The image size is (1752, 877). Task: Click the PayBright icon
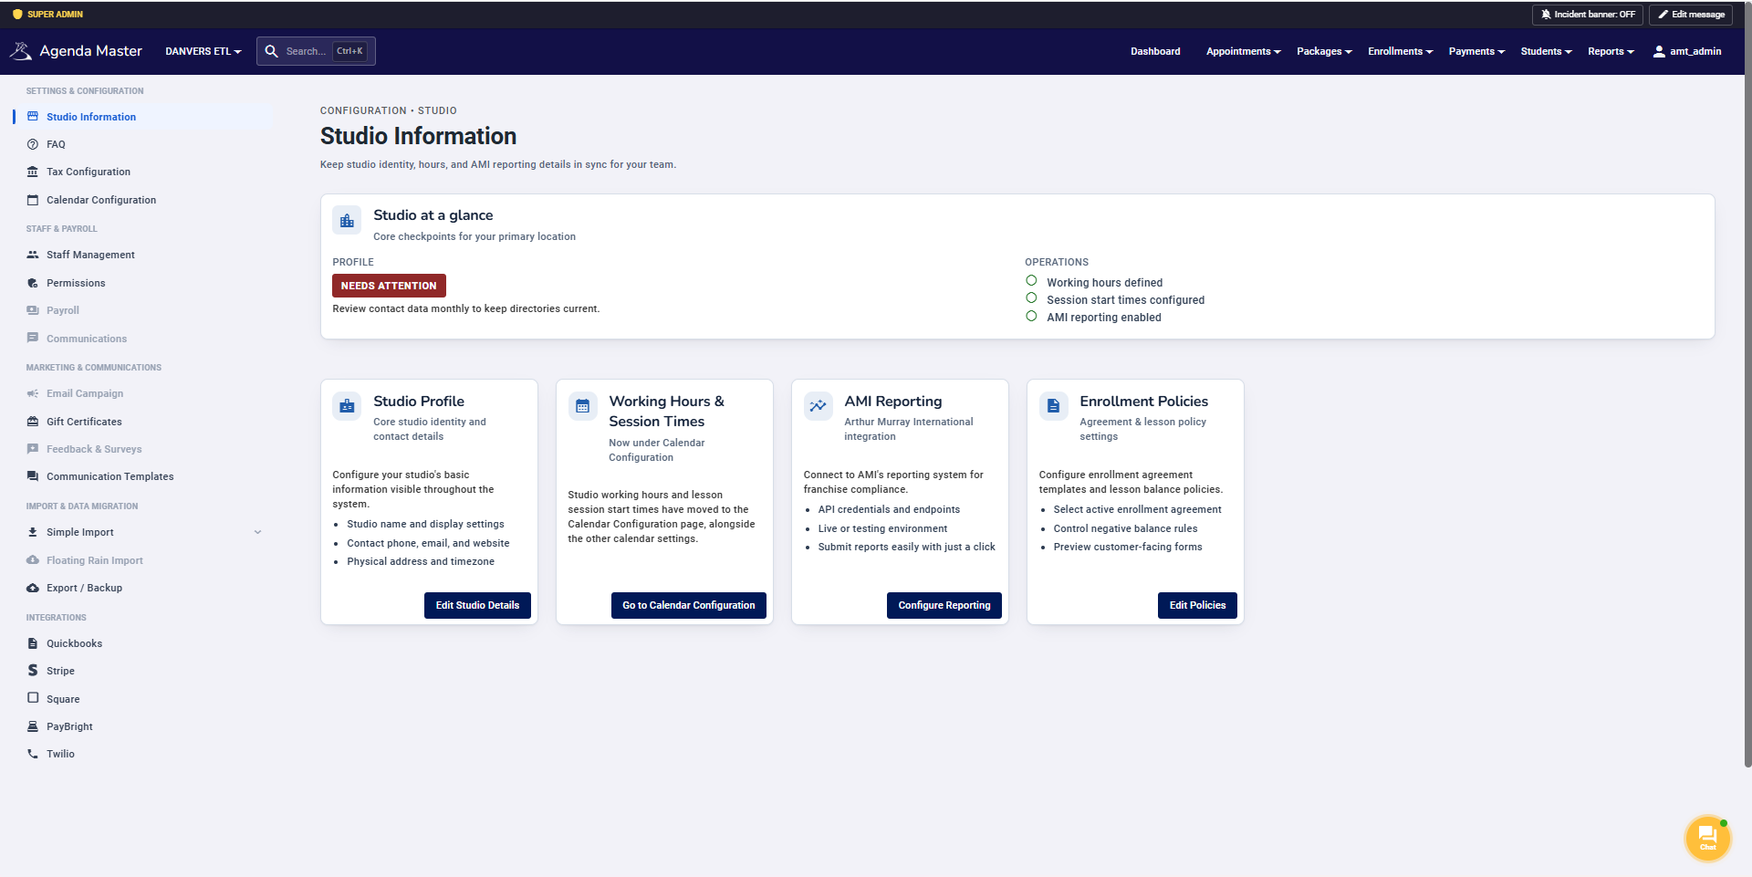coord(33,726)
